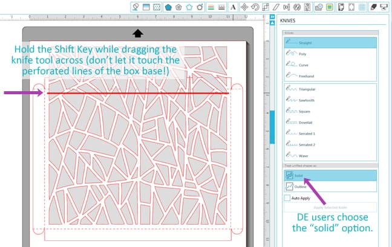The height and width of the screenshot is (247, 392).
Task: Enable the Auto Apply checkbox
Action: pos(288,197)
